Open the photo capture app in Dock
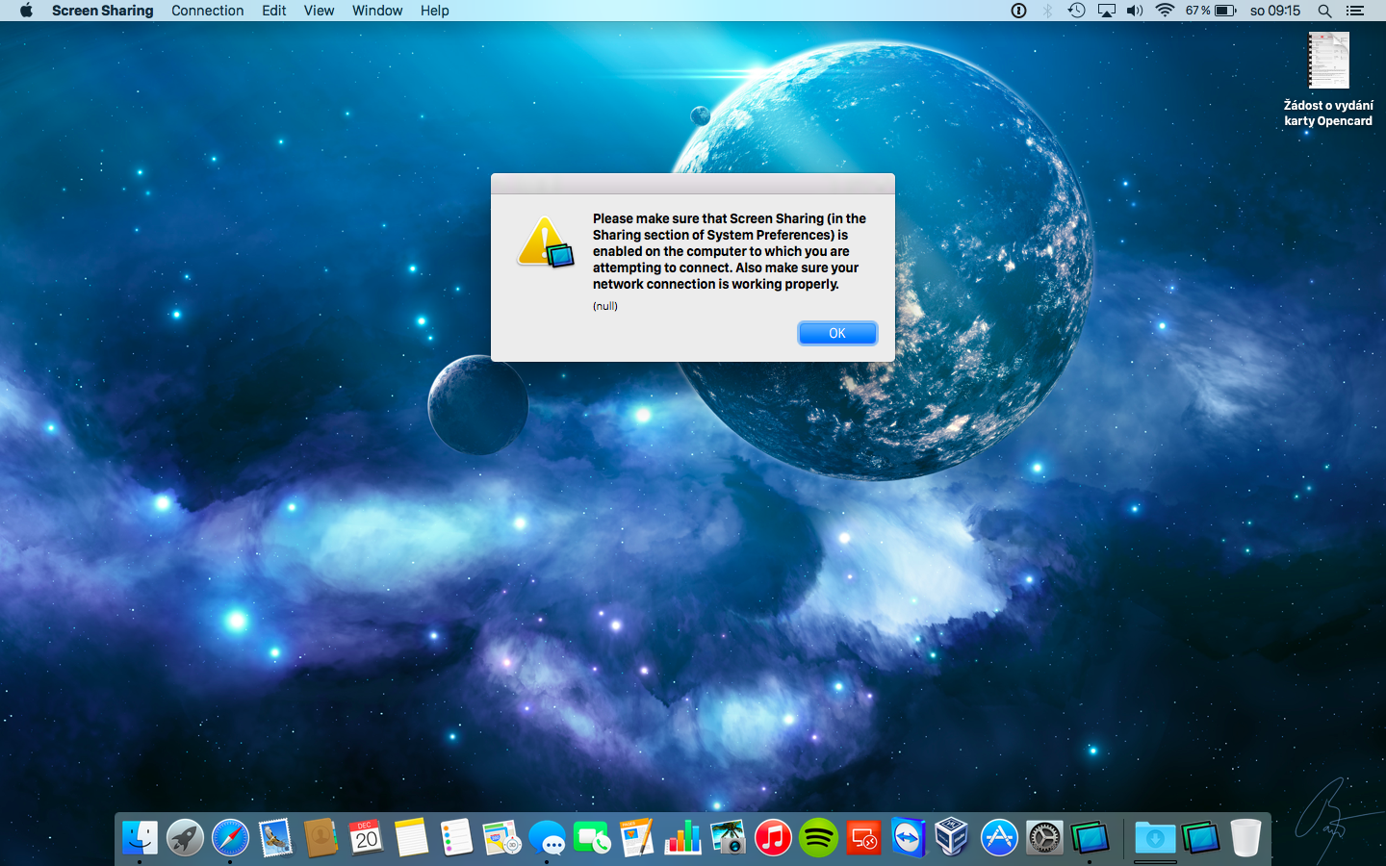 click(728, 838)
